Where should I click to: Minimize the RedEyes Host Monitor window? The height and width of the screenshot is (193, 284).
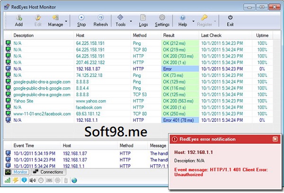coord(249,7)
